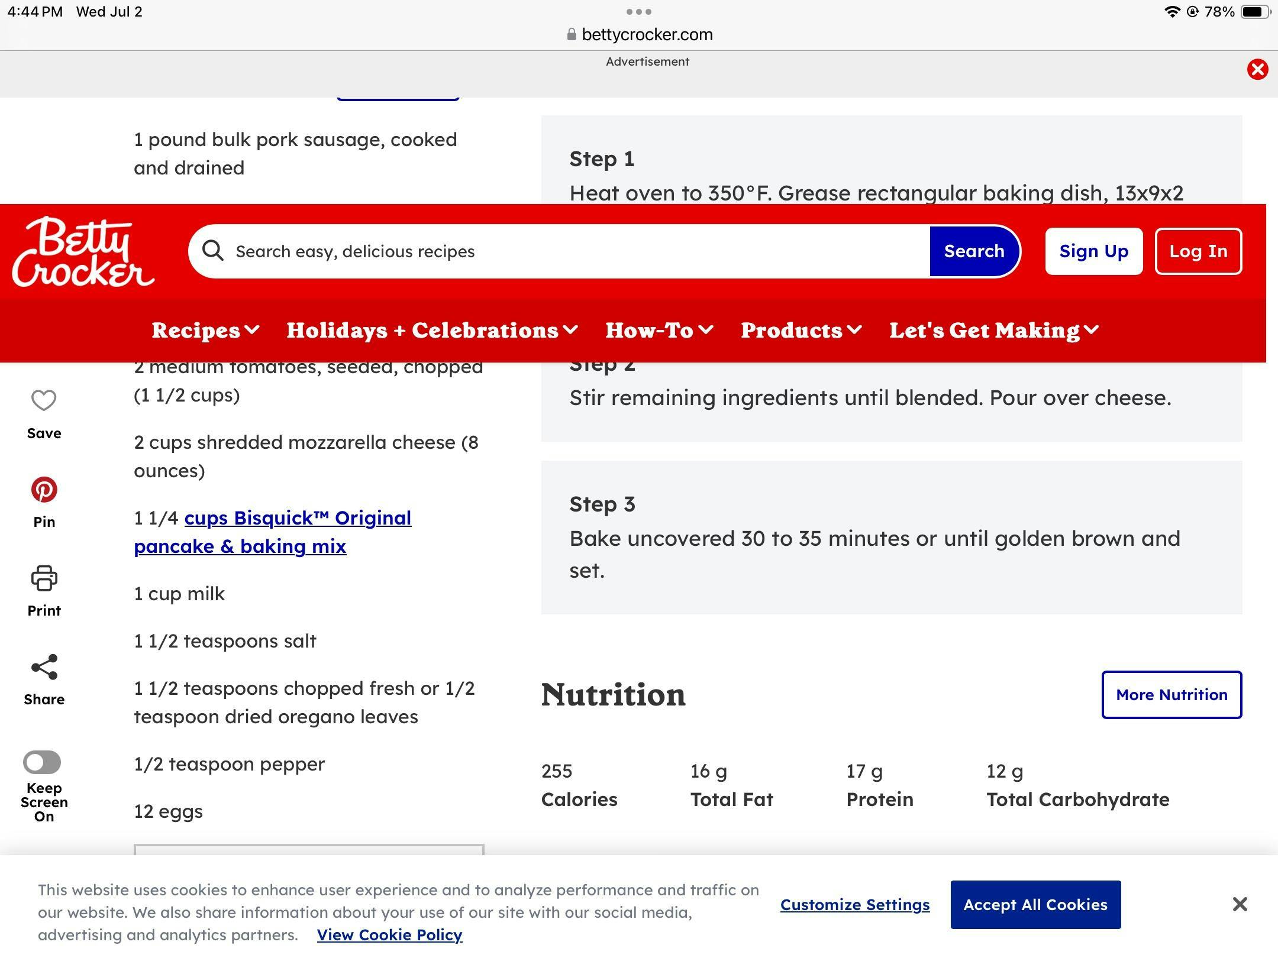
Task: Tap the Pinterest Pin icon
Action: click(44, 489)
